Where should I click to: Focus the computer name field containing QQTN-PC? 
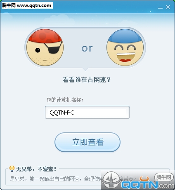87,112
